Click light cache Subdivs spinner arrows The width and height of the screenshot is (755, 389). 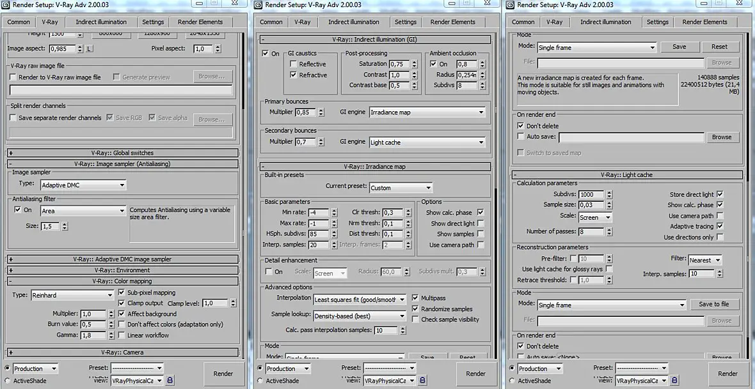[609, 195]
